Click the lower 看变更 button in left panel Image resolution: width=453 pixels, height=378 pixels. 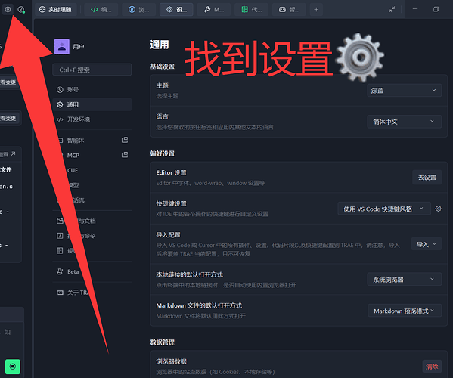point(8,119)
